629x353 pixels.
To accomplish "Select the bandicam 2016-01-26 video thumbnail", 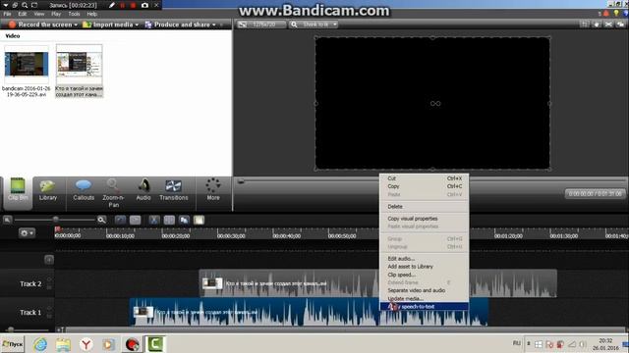I will click(27, 65).
